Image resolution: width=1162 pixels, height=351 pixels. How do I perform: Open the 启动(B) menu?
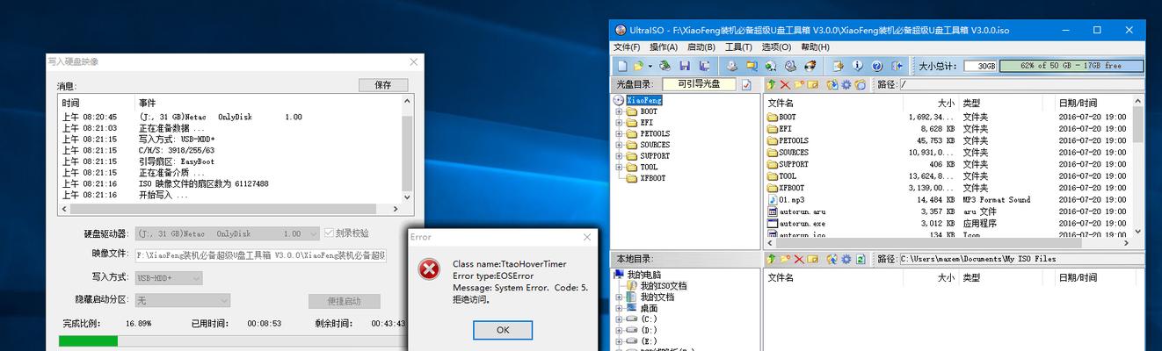pos(701,47)
